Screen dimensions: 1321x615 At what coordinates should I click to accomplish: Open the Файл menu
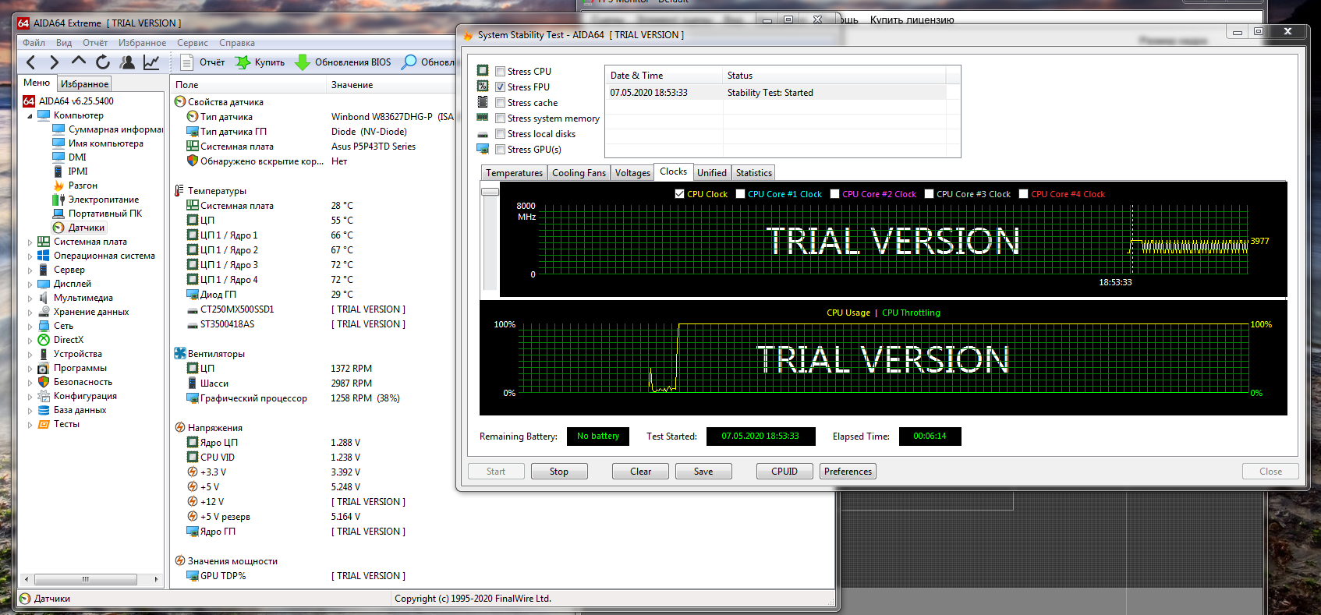coord(34,43)
